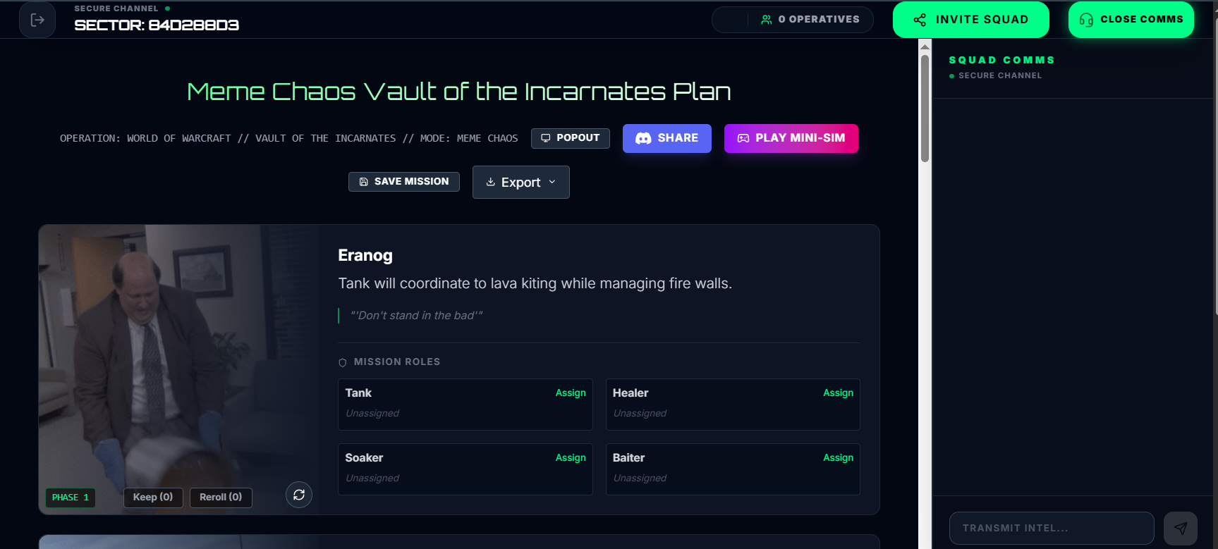This screenshot has height=549, width=1218.
Task: Click the exit sector icon
Action: click(37, 20)
